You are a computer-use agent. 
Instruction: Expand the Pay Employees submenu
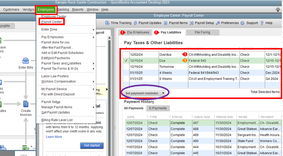pos(94,37)
